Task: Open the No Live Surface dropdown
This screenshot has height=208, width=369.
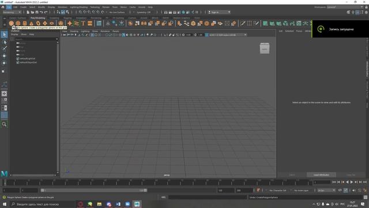Action: tap(117, 12)
